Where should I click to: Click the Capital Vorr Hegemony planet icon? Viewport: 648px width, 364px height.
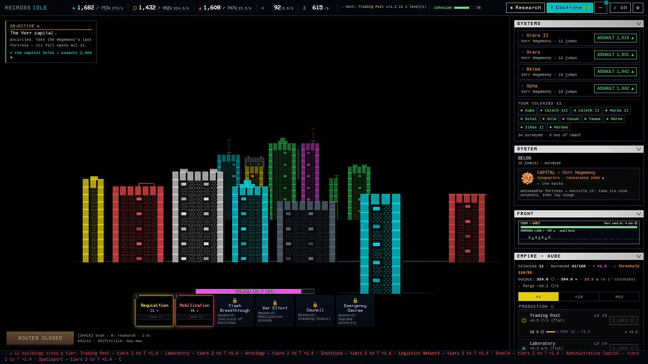pyautogui.click(x=527, y=178)
